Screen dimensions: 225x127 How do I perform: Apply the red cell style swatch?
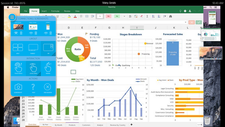coord(108,16)
